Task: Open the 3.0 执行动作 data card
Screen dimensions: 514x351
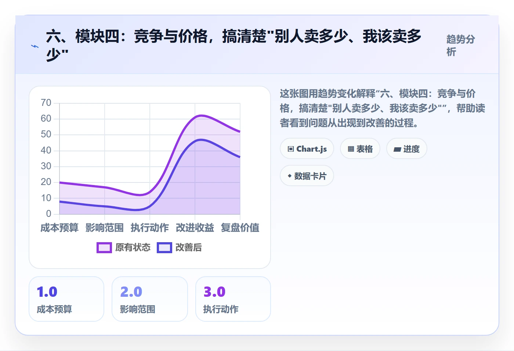Action: tap(233, 299)
